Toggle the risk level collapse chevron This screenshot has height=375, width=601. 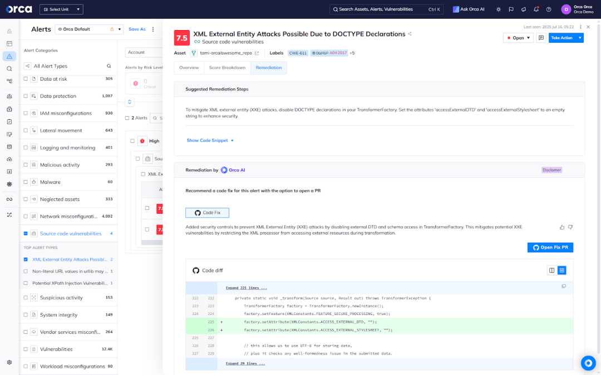[130, 102]
